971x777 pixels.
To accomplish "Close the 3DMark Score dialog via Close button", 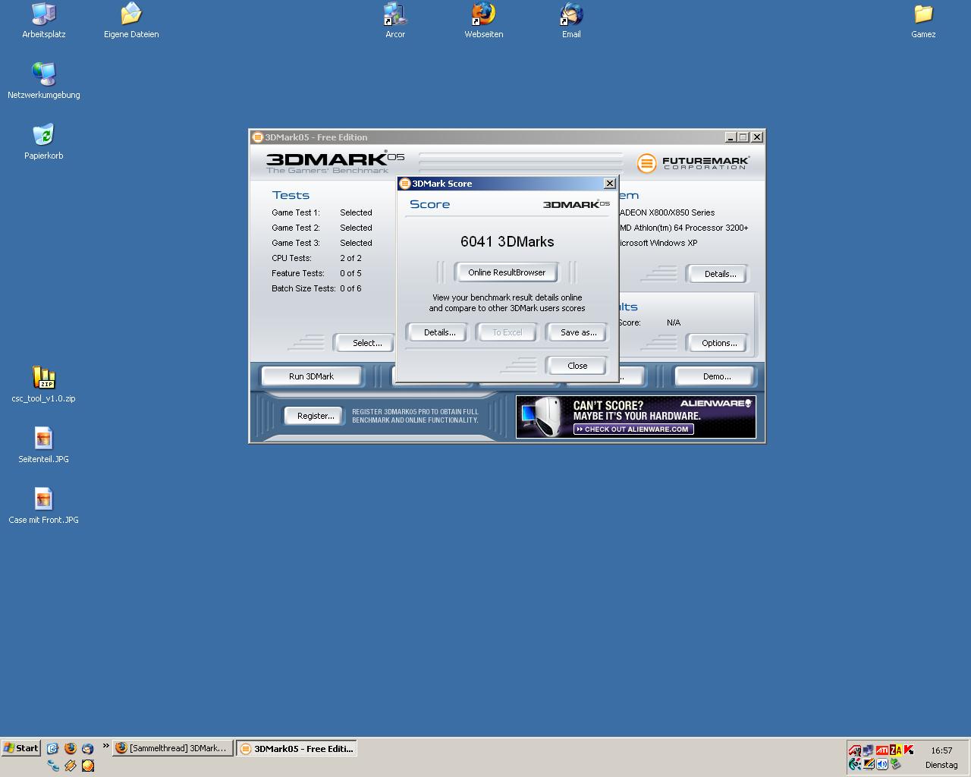I will 577,366.
